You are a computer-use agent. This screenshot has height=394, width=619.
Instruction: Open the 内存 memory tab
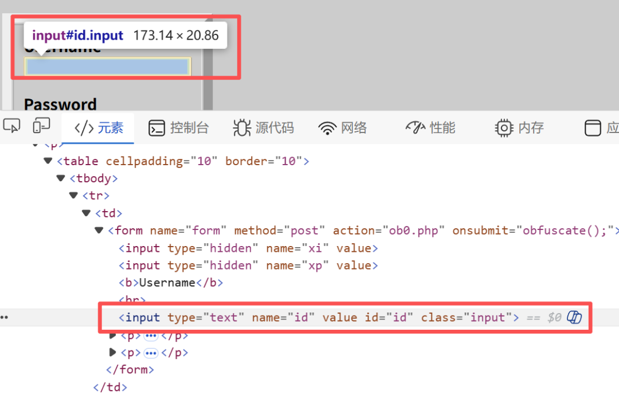(519, 128)
